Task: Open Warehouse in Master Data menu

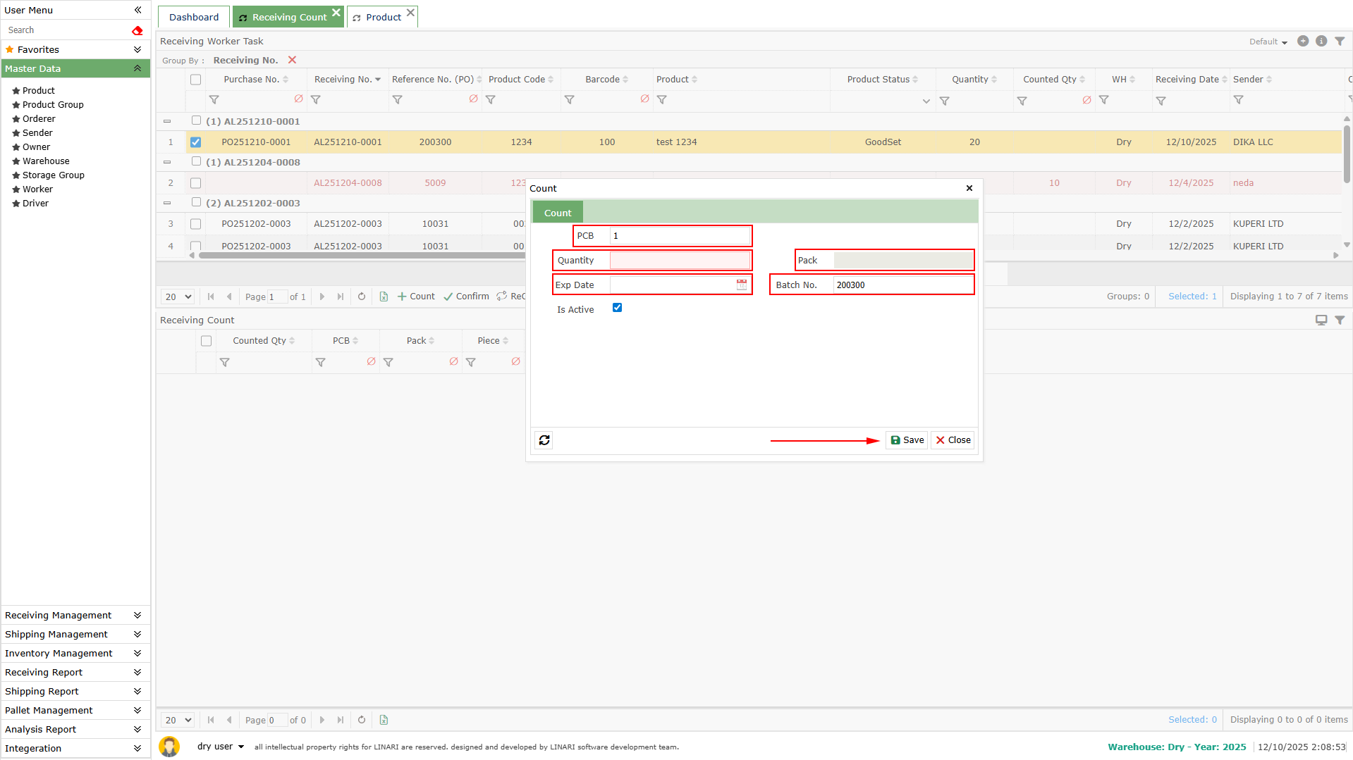Action: click(x=46, y=161)
